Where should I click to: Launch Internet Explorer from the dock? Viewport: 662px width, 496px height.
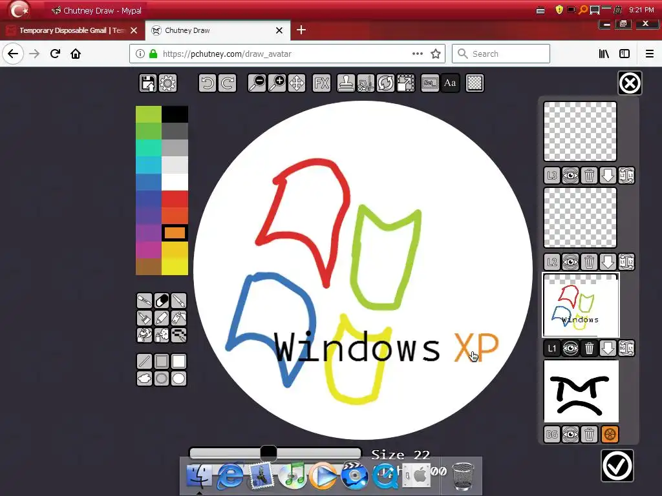230,475
